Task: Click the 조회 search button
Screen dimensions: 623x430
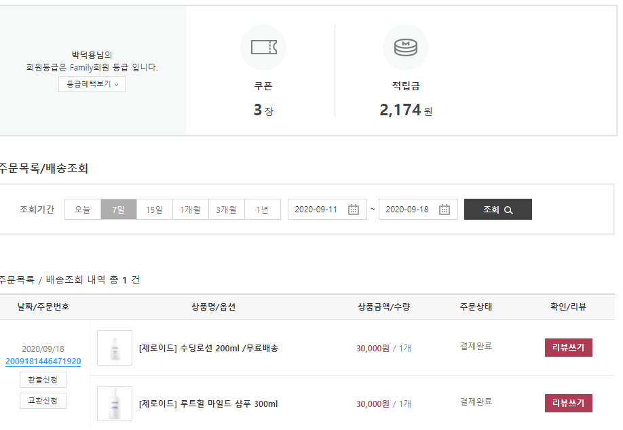Action: tap(497, 210)
